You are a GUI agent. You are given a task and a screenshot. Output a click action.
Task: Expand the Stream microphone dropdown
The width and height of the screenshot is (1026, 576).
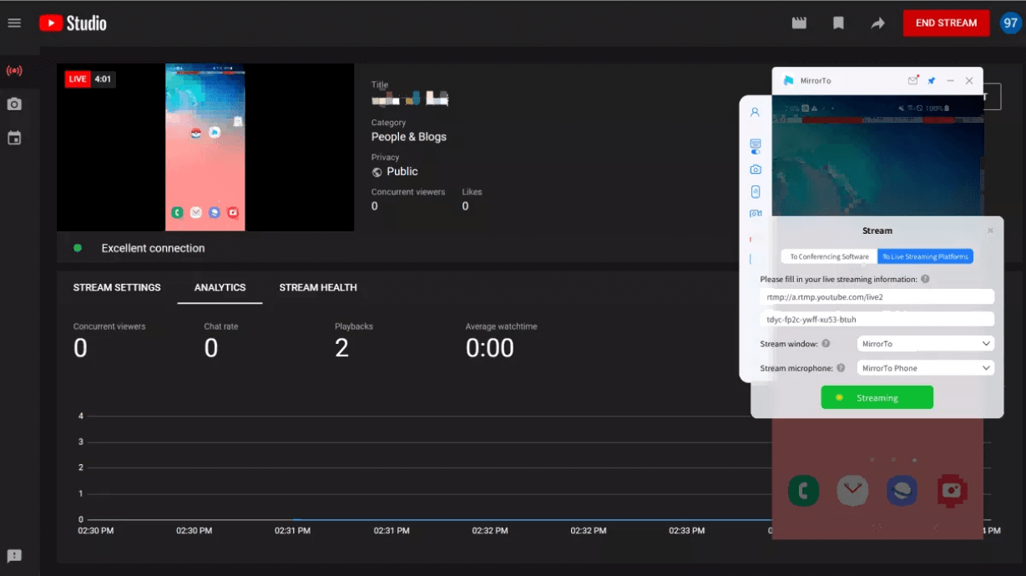click(x=925, y=368)
